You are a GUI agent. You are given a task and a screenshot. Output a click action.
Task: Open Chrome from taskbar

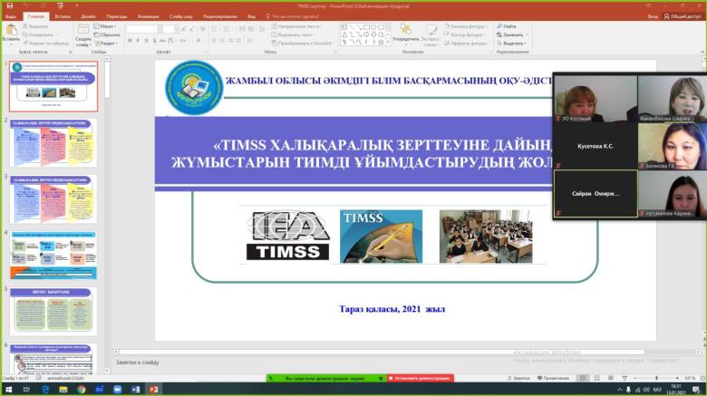[82, 390]
